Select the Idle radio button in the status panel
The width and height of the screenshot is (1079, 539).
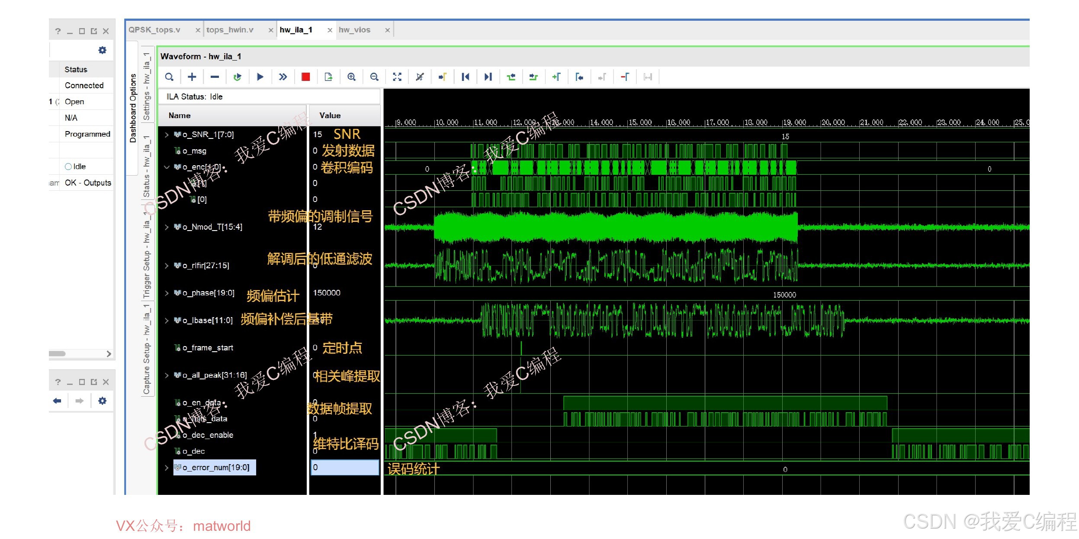coord(68,167)
